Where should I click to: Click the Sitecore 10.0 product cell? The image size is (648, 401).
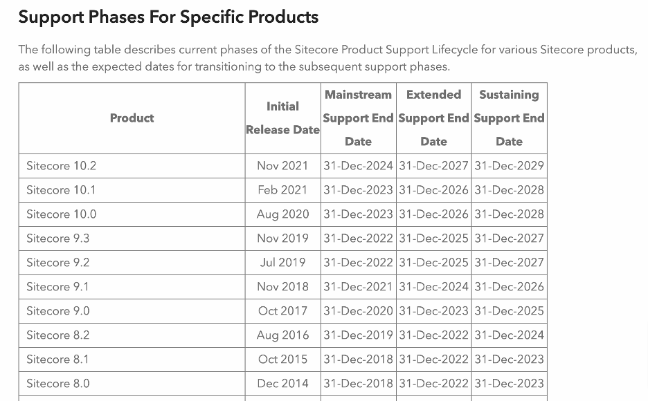point(62,214)
